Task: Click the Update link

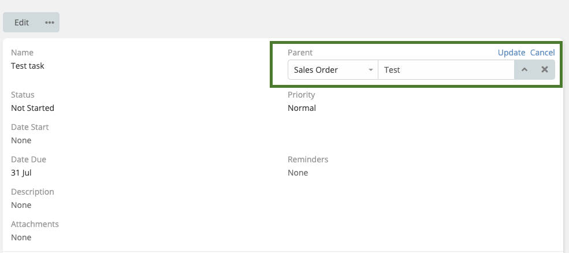Action: pyautogui.click(x=511, y=53)
